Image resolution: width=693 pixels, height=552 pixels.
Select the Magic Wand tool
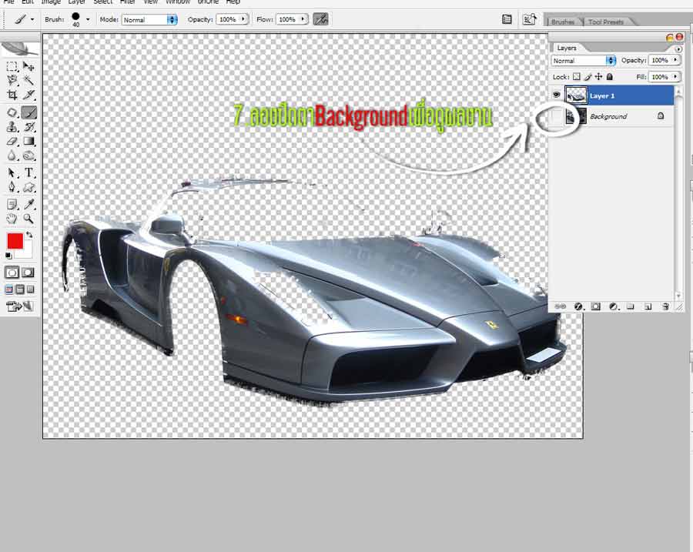pos(28,80)
